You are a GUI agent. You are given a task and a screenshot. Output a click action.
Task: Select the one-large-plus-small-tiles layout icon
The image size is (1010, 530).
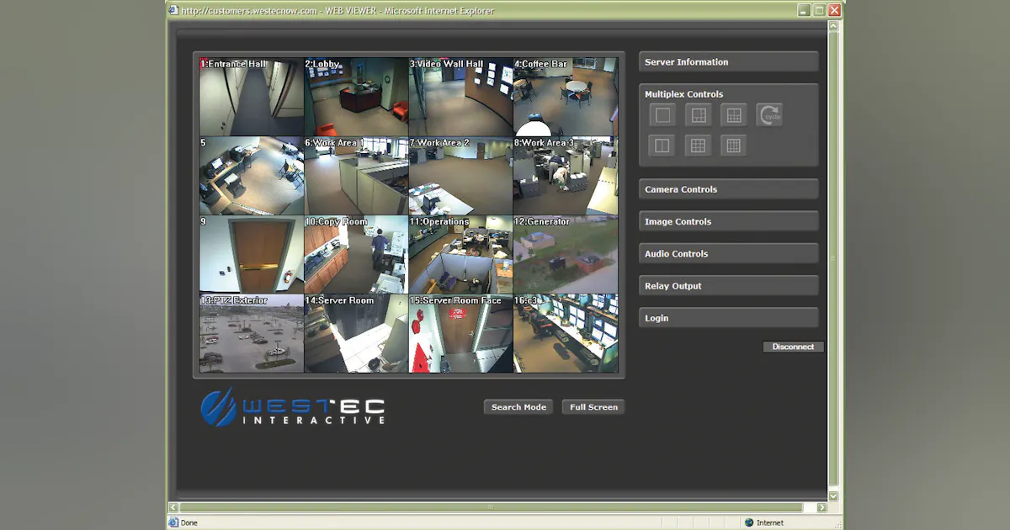click(698, 115)
